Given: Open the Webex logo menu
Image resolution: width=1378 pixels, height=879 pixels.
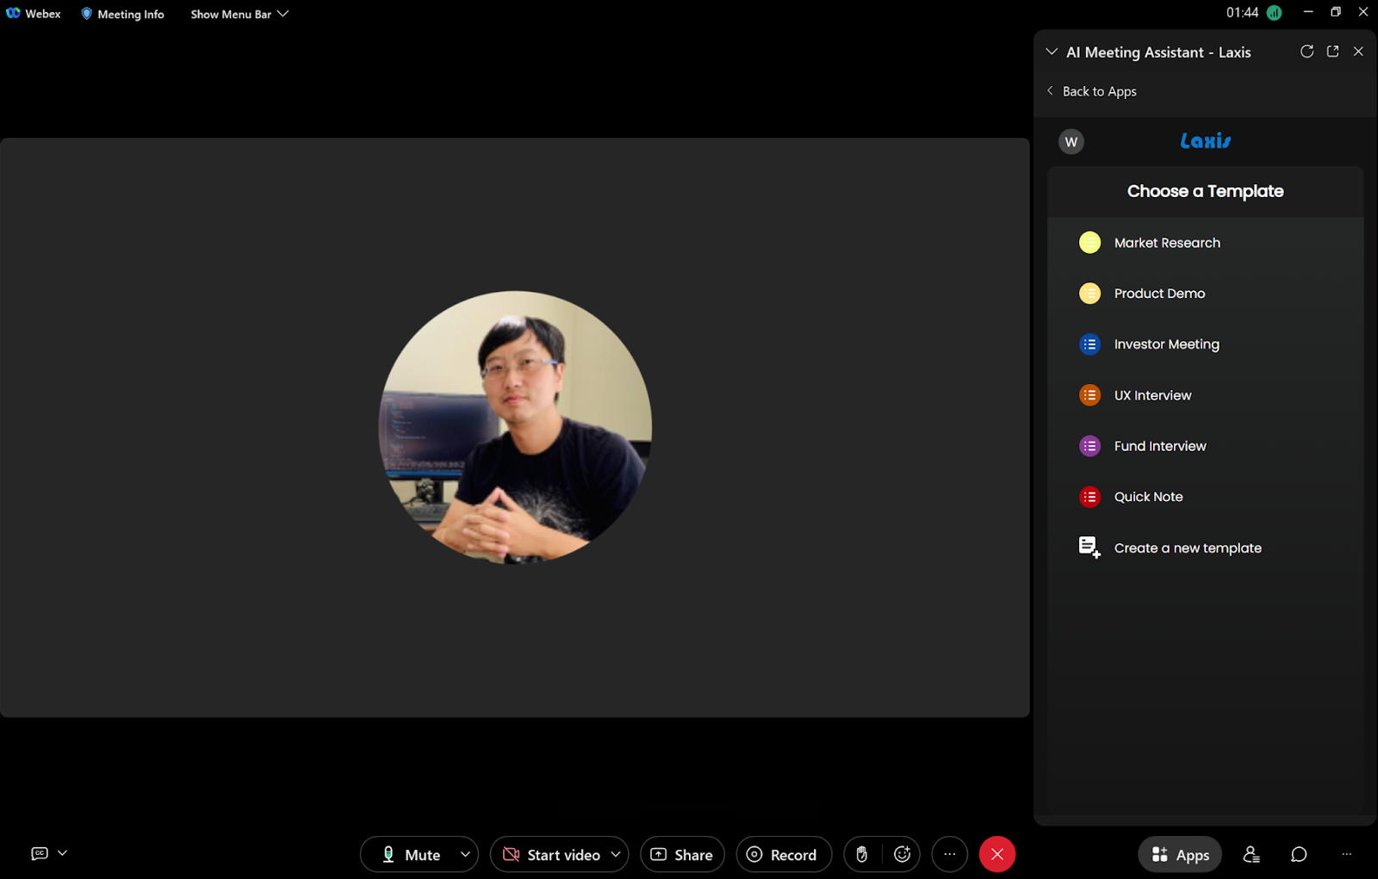Looking at the screenshot, I should [x=34, y=14].
